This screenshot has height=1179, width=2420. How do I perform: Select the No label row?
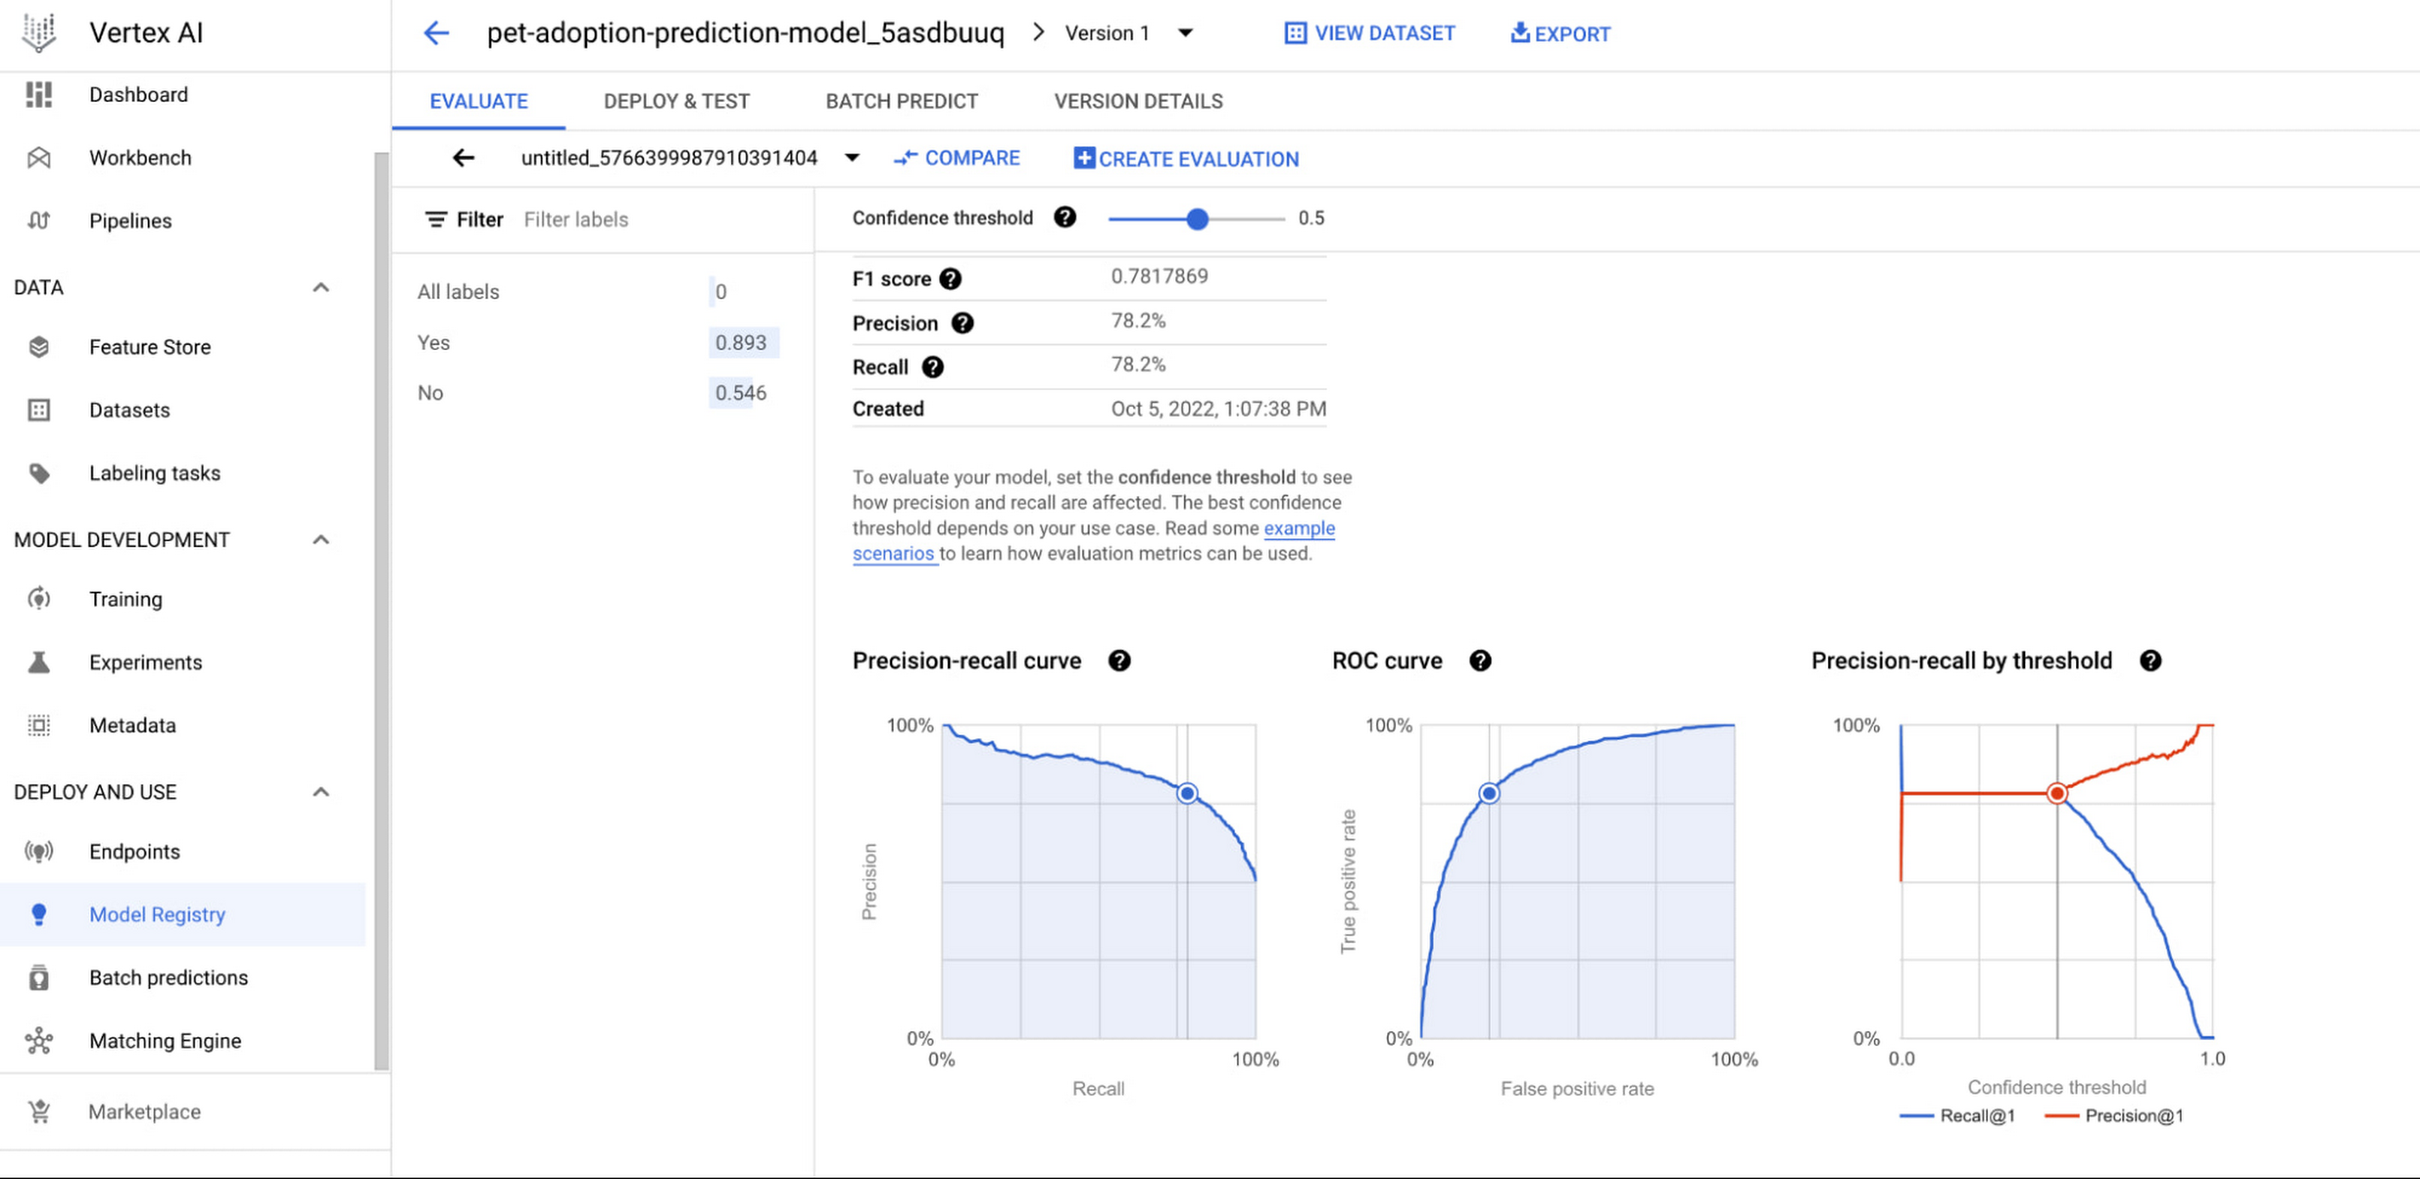tap(599, 392)
